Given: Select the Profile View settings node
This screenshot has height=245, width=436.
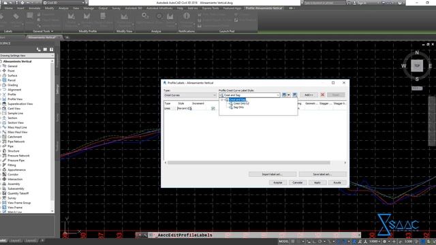Looking at the screenshot, I should point(15,99).
